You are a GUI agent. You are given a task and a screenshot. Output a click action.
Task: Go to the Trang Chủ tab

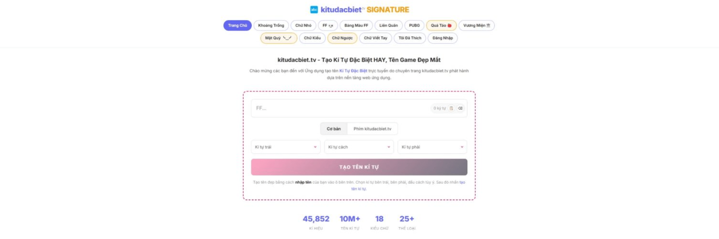[237, 25]
